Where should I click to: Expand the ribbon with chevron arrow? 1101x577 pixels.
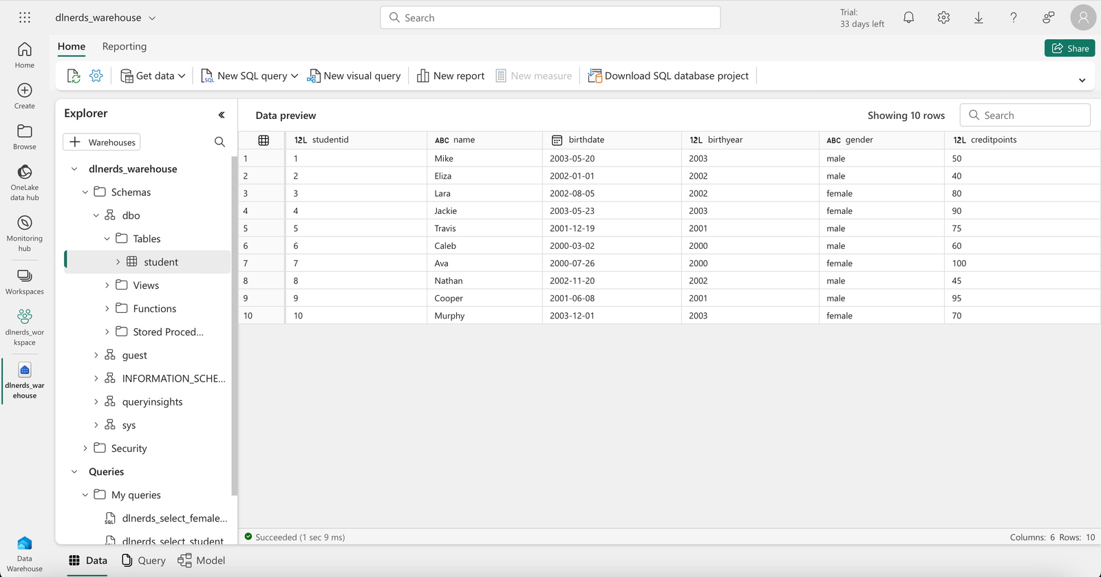click(x=1082, y=80)
